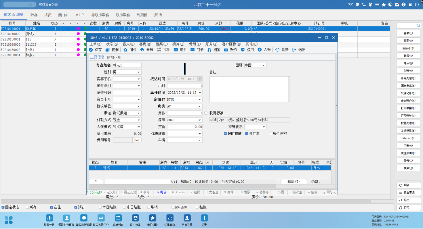Open the 客户画像(D) menu
Screen dimensions: 423x229
(x=231, y=44)
